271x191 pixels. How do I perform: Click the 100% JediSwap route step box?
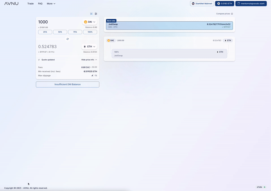click(x=169, y=54)
